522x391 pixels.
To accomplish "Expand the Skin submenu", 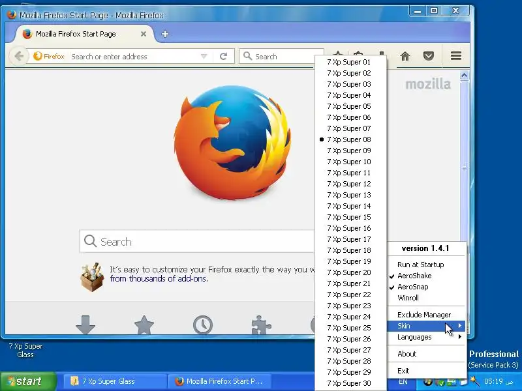I will tap(427, 326).
